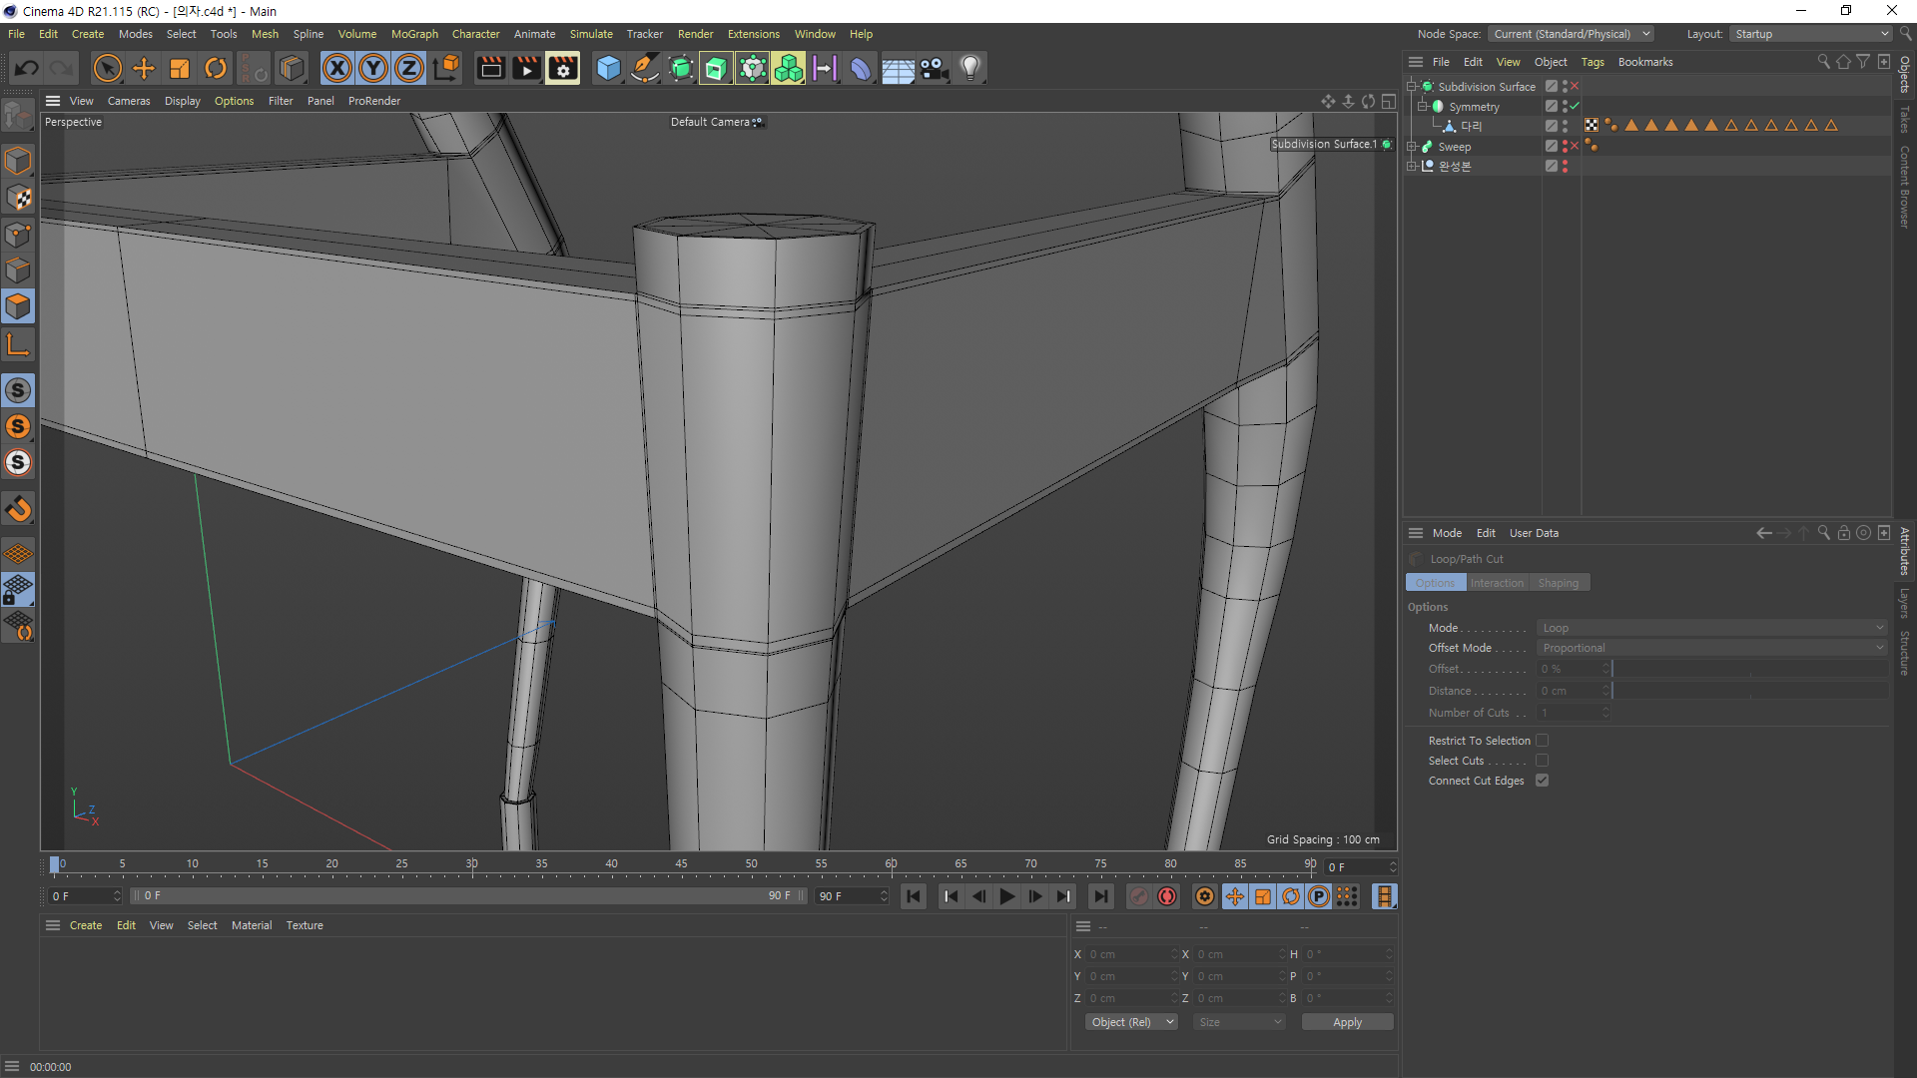The height and width of the screenshot is (1078, 1917).
Task: Click frame 50 on the timeline ruler
Action: coord(751,864)
